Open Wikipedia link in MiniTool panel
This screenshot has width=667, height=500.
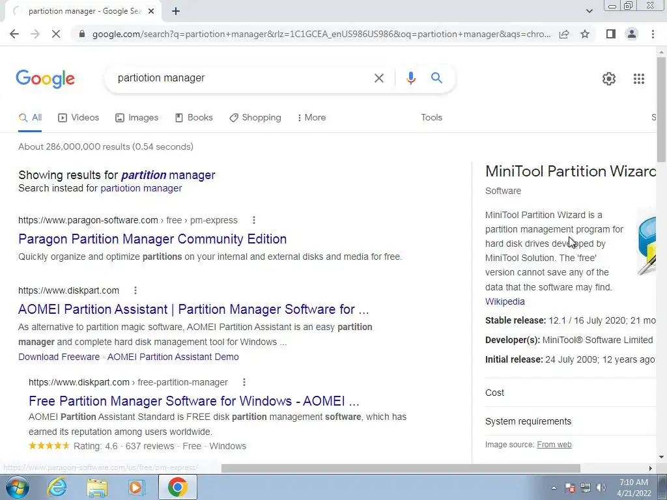pos(505,301)
